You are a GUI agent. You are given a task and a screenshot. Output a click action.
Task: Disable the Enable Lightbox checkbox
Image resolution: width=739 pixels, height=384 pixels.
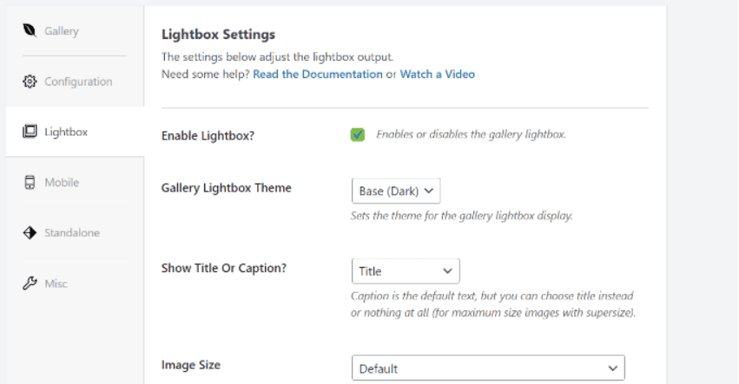coord(358,134)
